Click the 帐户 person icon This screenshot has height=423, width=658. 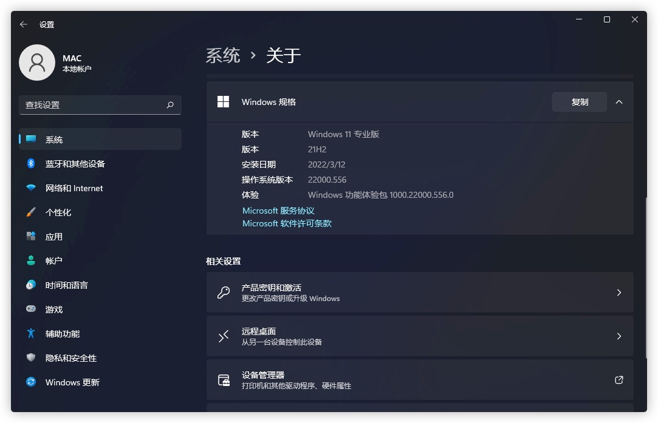click(31, 260)
